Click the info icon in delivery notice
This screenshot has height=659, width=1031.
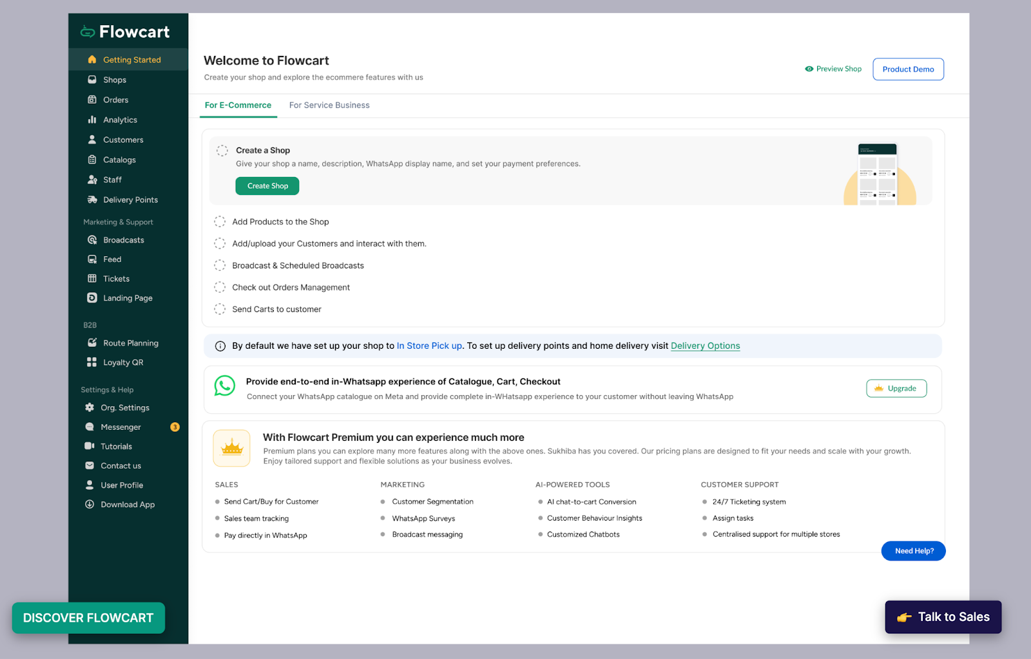[x=220, y=346]
